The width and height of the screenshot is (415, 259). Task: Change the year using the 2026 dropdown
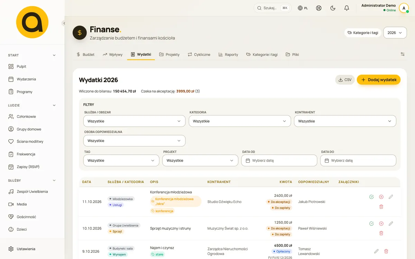pyautogui.click(x=395, y=33)
